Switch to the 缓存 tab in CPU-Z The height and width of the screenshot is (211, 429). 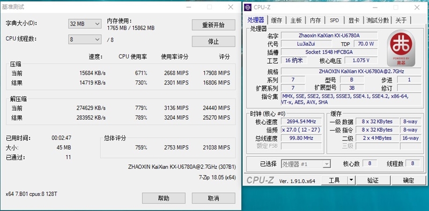pos(276,20)
